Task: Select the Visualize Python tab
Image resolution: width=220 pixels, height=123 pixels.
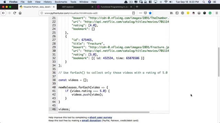Action: point(37,7)
